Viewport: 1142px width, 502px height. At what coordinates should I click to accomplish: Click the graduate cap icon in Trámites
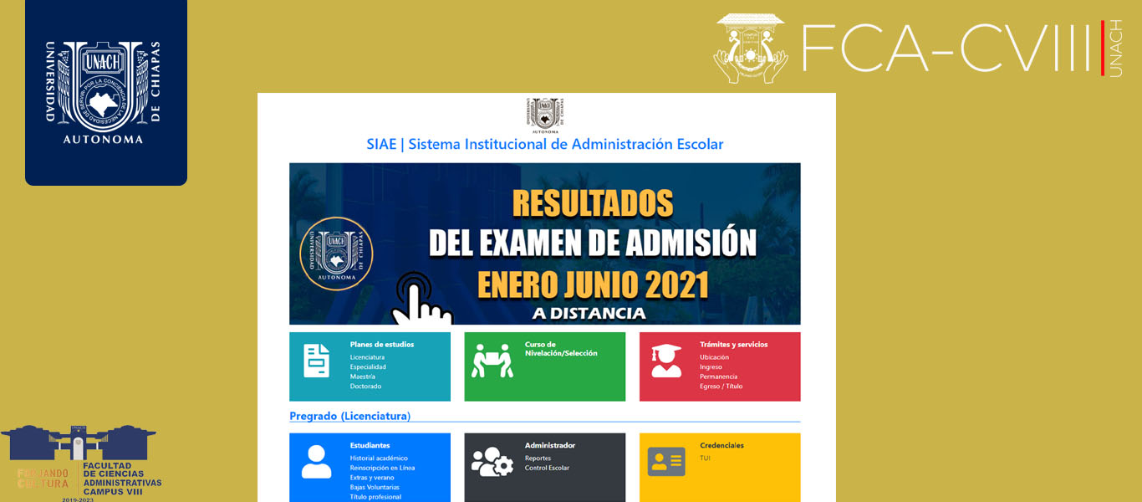[x=666, y=361]
